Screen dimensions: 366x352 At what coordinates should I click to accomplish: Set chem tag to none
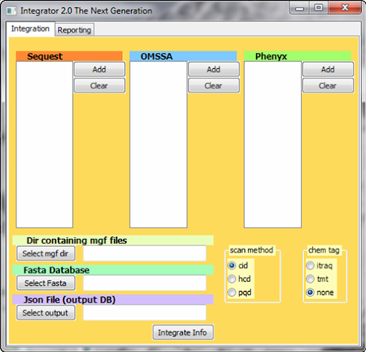pos(320,293)
